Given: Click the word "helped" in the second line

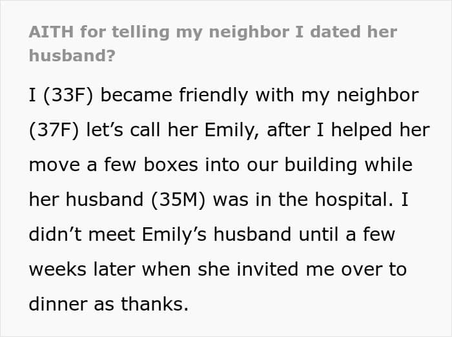Looking at the screenshot, I should click(362, 130).
